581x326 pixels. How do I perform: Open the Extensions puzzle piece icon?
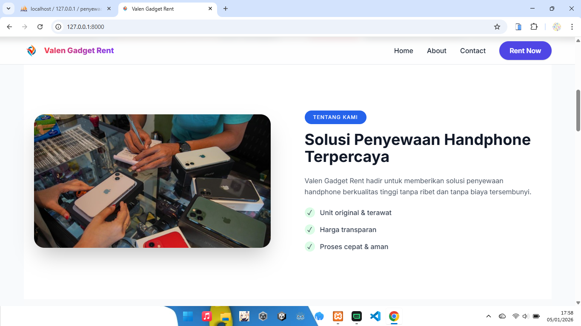534,26
